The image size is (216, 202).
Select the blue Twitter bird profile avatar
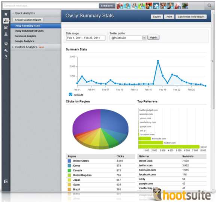click(156, 6)
